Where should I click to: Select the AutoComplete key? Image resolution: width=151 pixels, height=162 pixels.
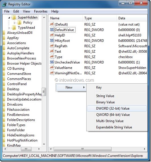[x=18, y=48]
